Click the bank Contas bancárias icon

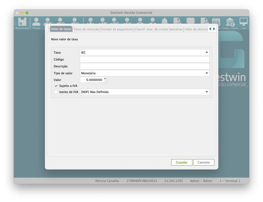230,22
